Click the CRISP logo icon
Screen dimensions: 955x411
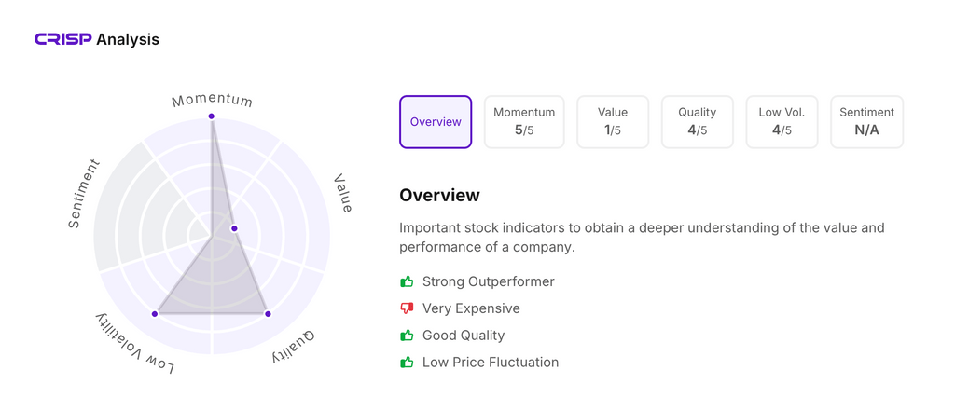click(x=62, y=39)
